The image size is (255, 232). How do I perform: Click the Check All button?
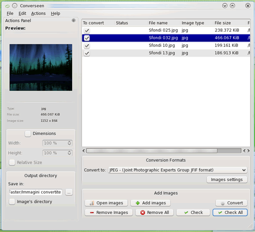coord(230,213)
